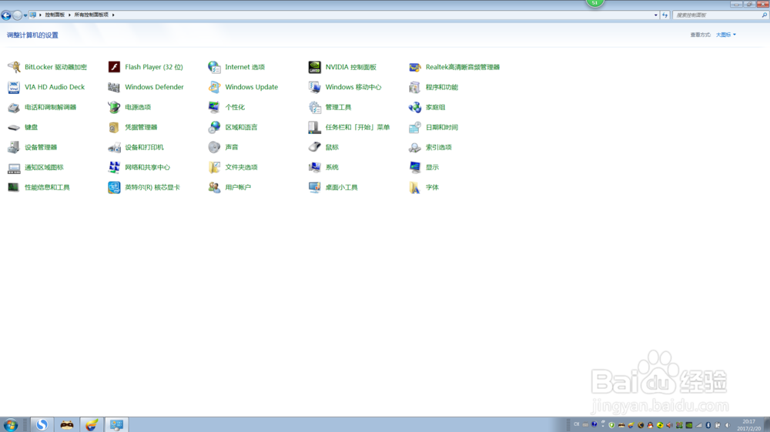Open recent pages dropdown beside forward button
Screen dimensions: 770x432
coord(25,15)
